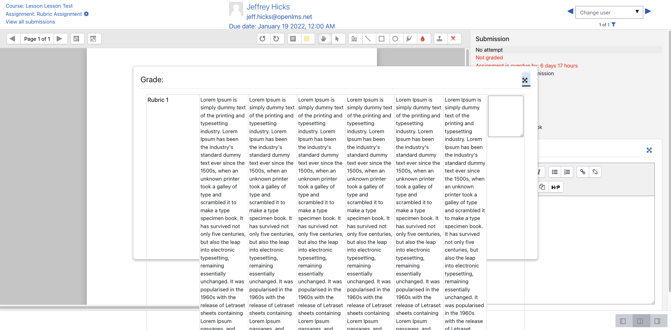Select first Rubric 1 level description
Viewport: 671px width, 330px height.
coord(223,212)
